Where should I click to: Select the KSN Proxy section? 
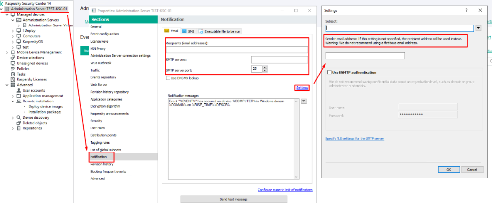click(x=97, y=49)
